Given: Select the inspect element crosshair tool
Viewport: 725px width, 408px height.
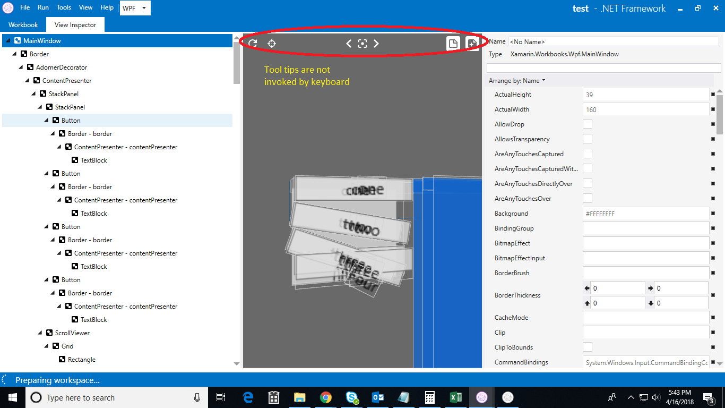Looking at the screenshot, I should [x=272, y=44].
